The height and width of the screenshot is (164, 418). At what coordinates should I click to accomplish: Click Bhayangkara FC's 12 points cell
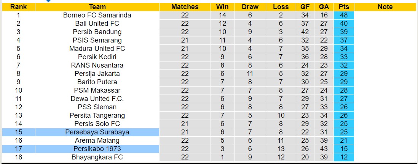(344, 157)
